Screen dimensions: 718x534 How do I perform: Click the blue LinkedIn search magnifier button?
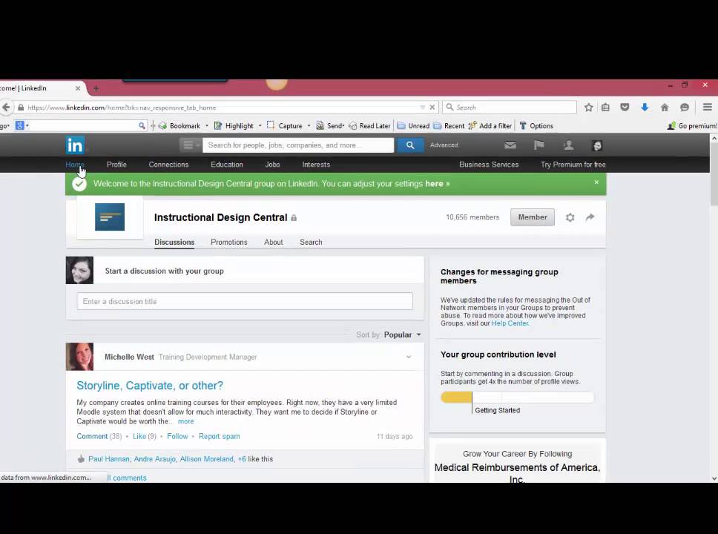(410, 145)
